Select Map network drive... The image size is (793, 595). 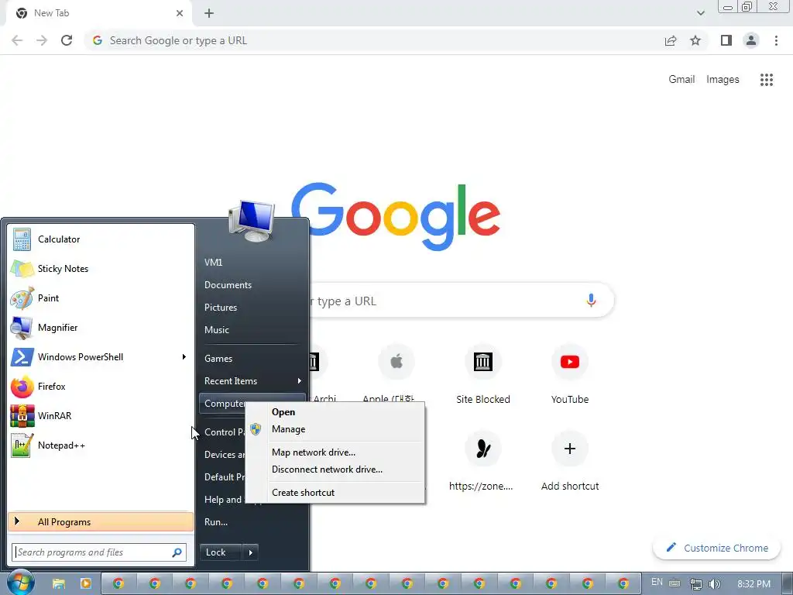(335, 452)
